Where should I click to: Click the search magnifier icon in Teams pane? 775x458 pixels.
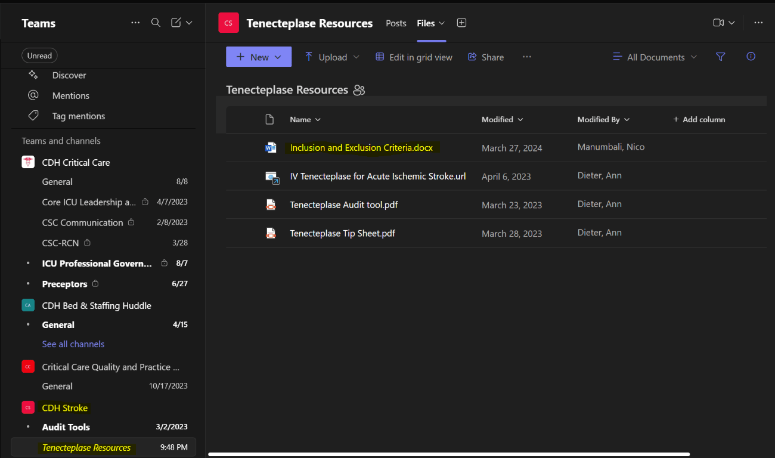pos(156,23)
